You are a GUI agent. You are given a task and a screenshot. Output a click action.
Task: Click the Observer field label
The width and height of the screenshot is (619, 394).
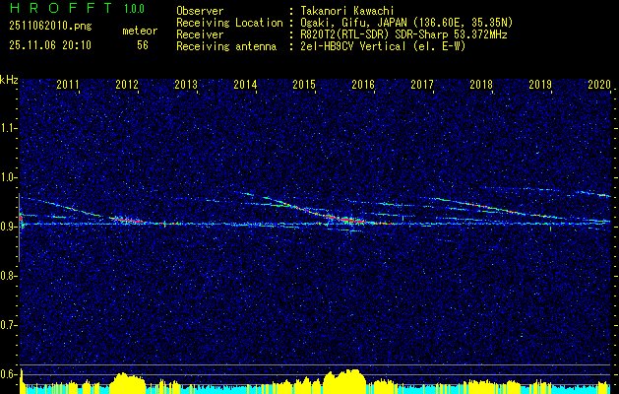click(x=200, y=11)
